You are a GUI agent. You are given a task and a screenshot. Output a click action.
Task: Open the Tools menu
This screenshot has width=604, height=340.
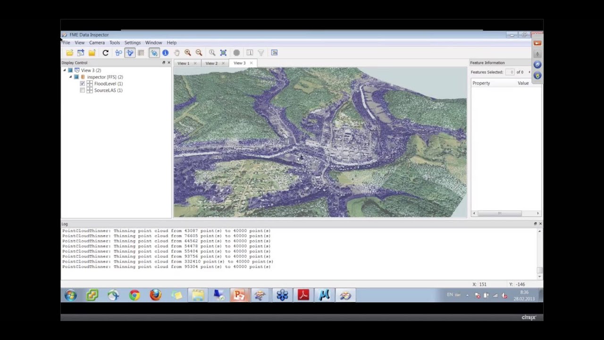115,42
